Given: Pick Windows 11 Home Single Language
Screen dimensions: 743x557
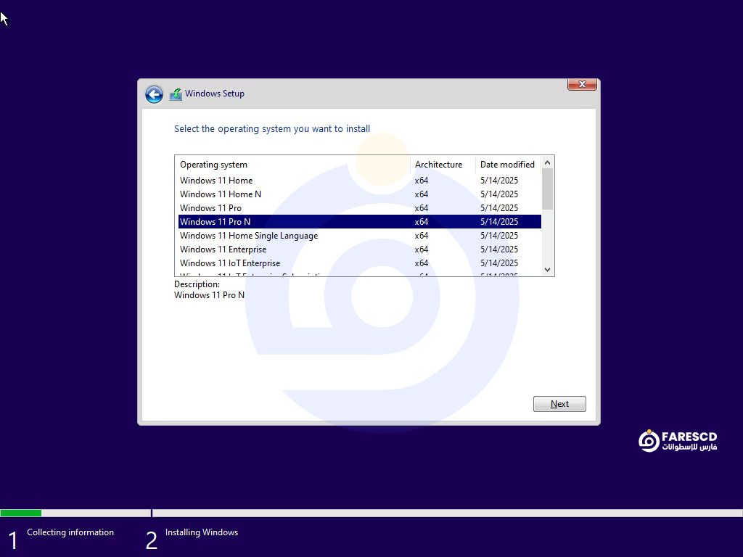Looking at the screenshot, I should pos(360,236).
